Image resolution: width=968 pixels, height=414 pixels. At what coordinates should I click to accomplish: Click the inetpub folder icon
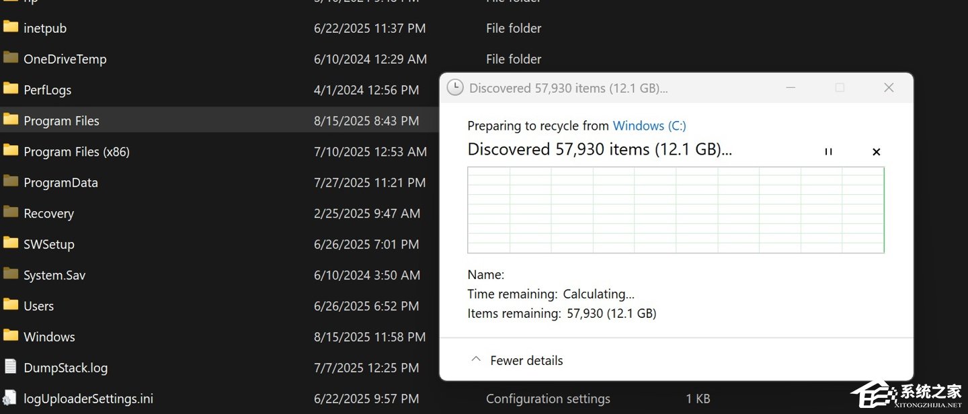(11, 28)
